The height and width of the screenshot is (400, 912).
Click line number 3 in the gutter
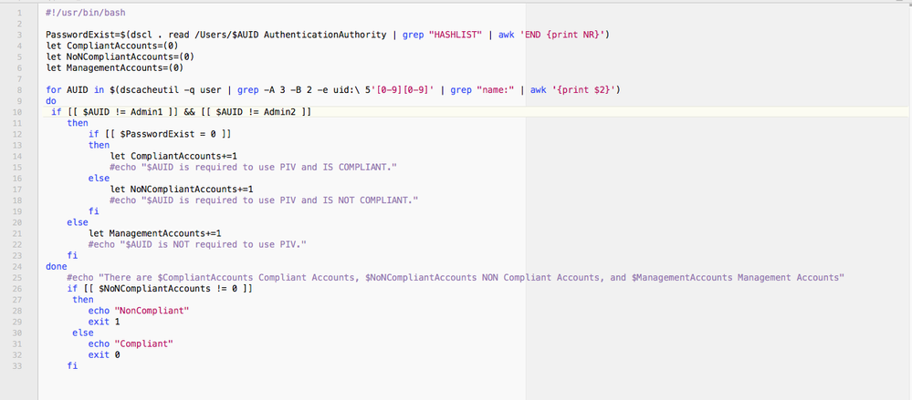20,35
